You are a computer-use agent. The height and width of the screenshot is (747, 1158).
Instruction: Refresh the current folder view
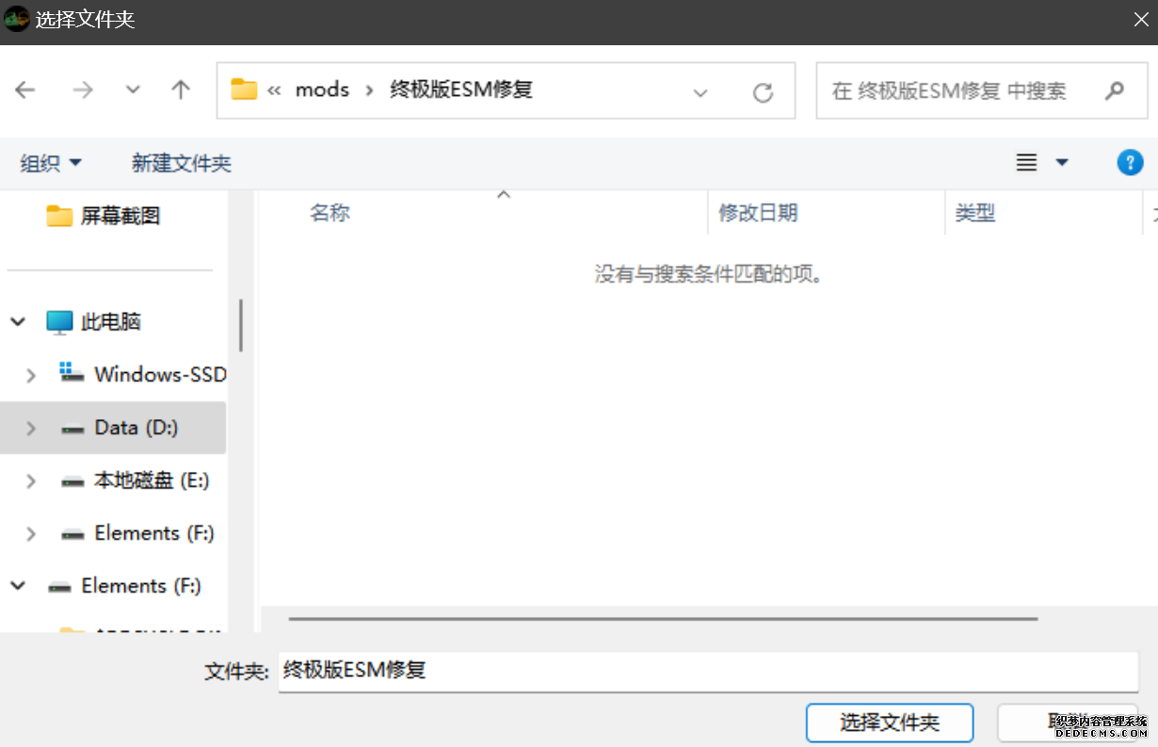click(x=763, y=91)
